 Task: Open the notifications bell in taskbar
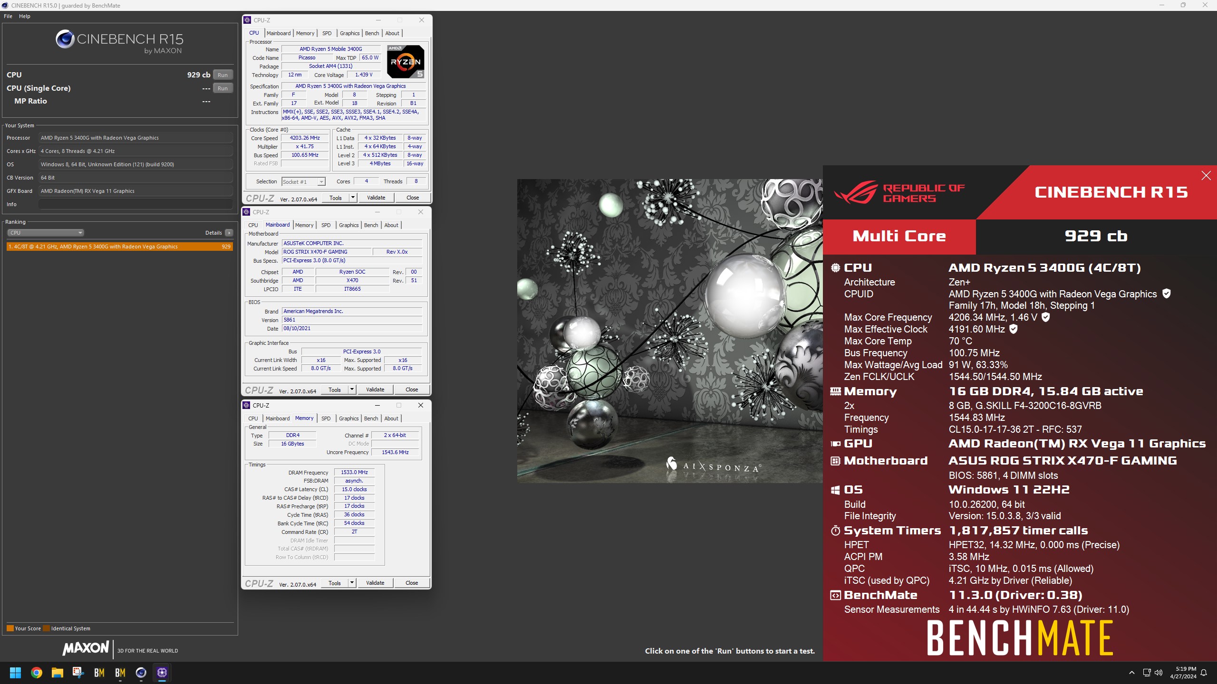(1204, 673)
